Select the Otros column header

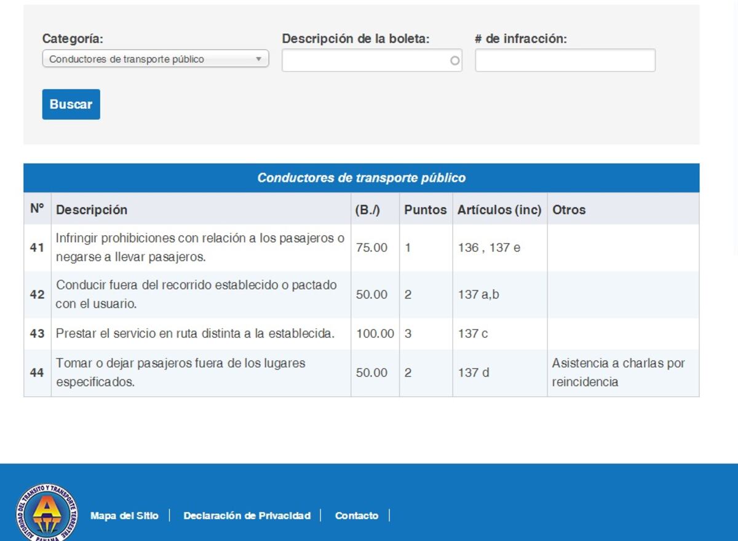tap(569, 209)
